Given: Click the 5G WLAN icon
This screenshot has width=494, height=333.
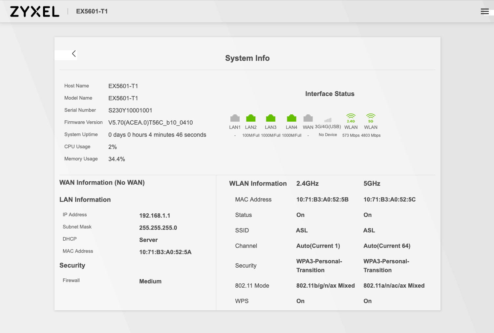Looking at the screenshot, I should (x=371, y=118).
